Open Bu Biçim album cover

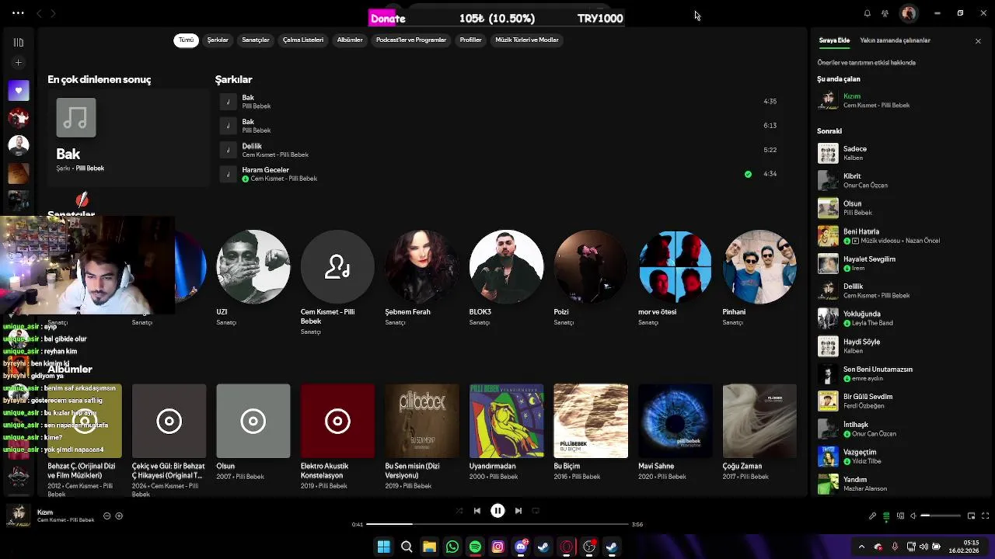click(x=591, y=421)
